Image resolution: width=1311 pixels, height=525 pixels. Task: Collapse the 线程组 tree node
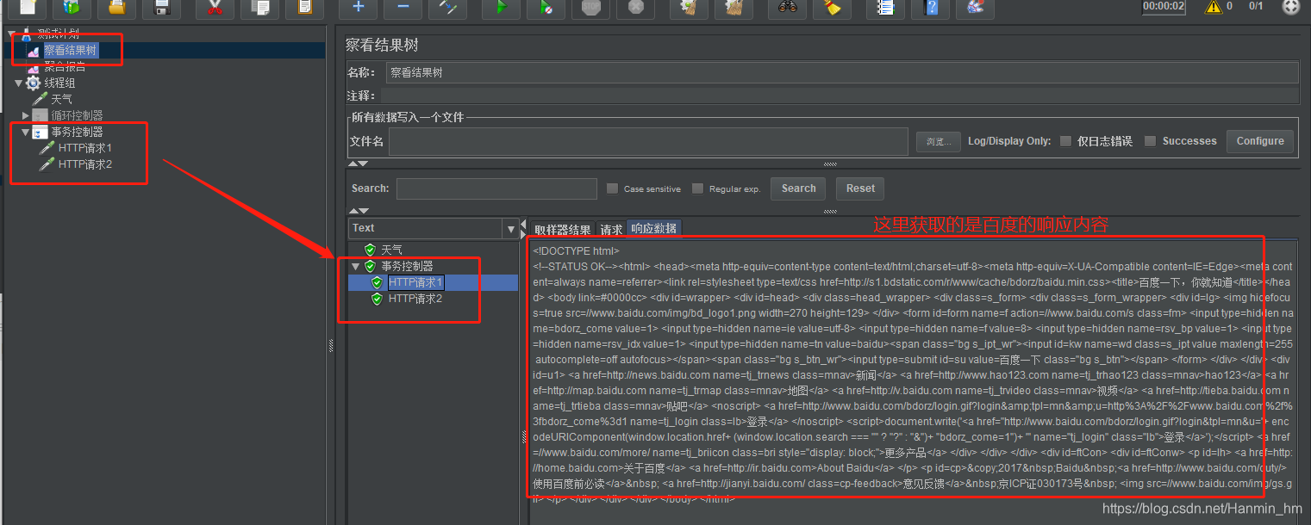point(18,83)
